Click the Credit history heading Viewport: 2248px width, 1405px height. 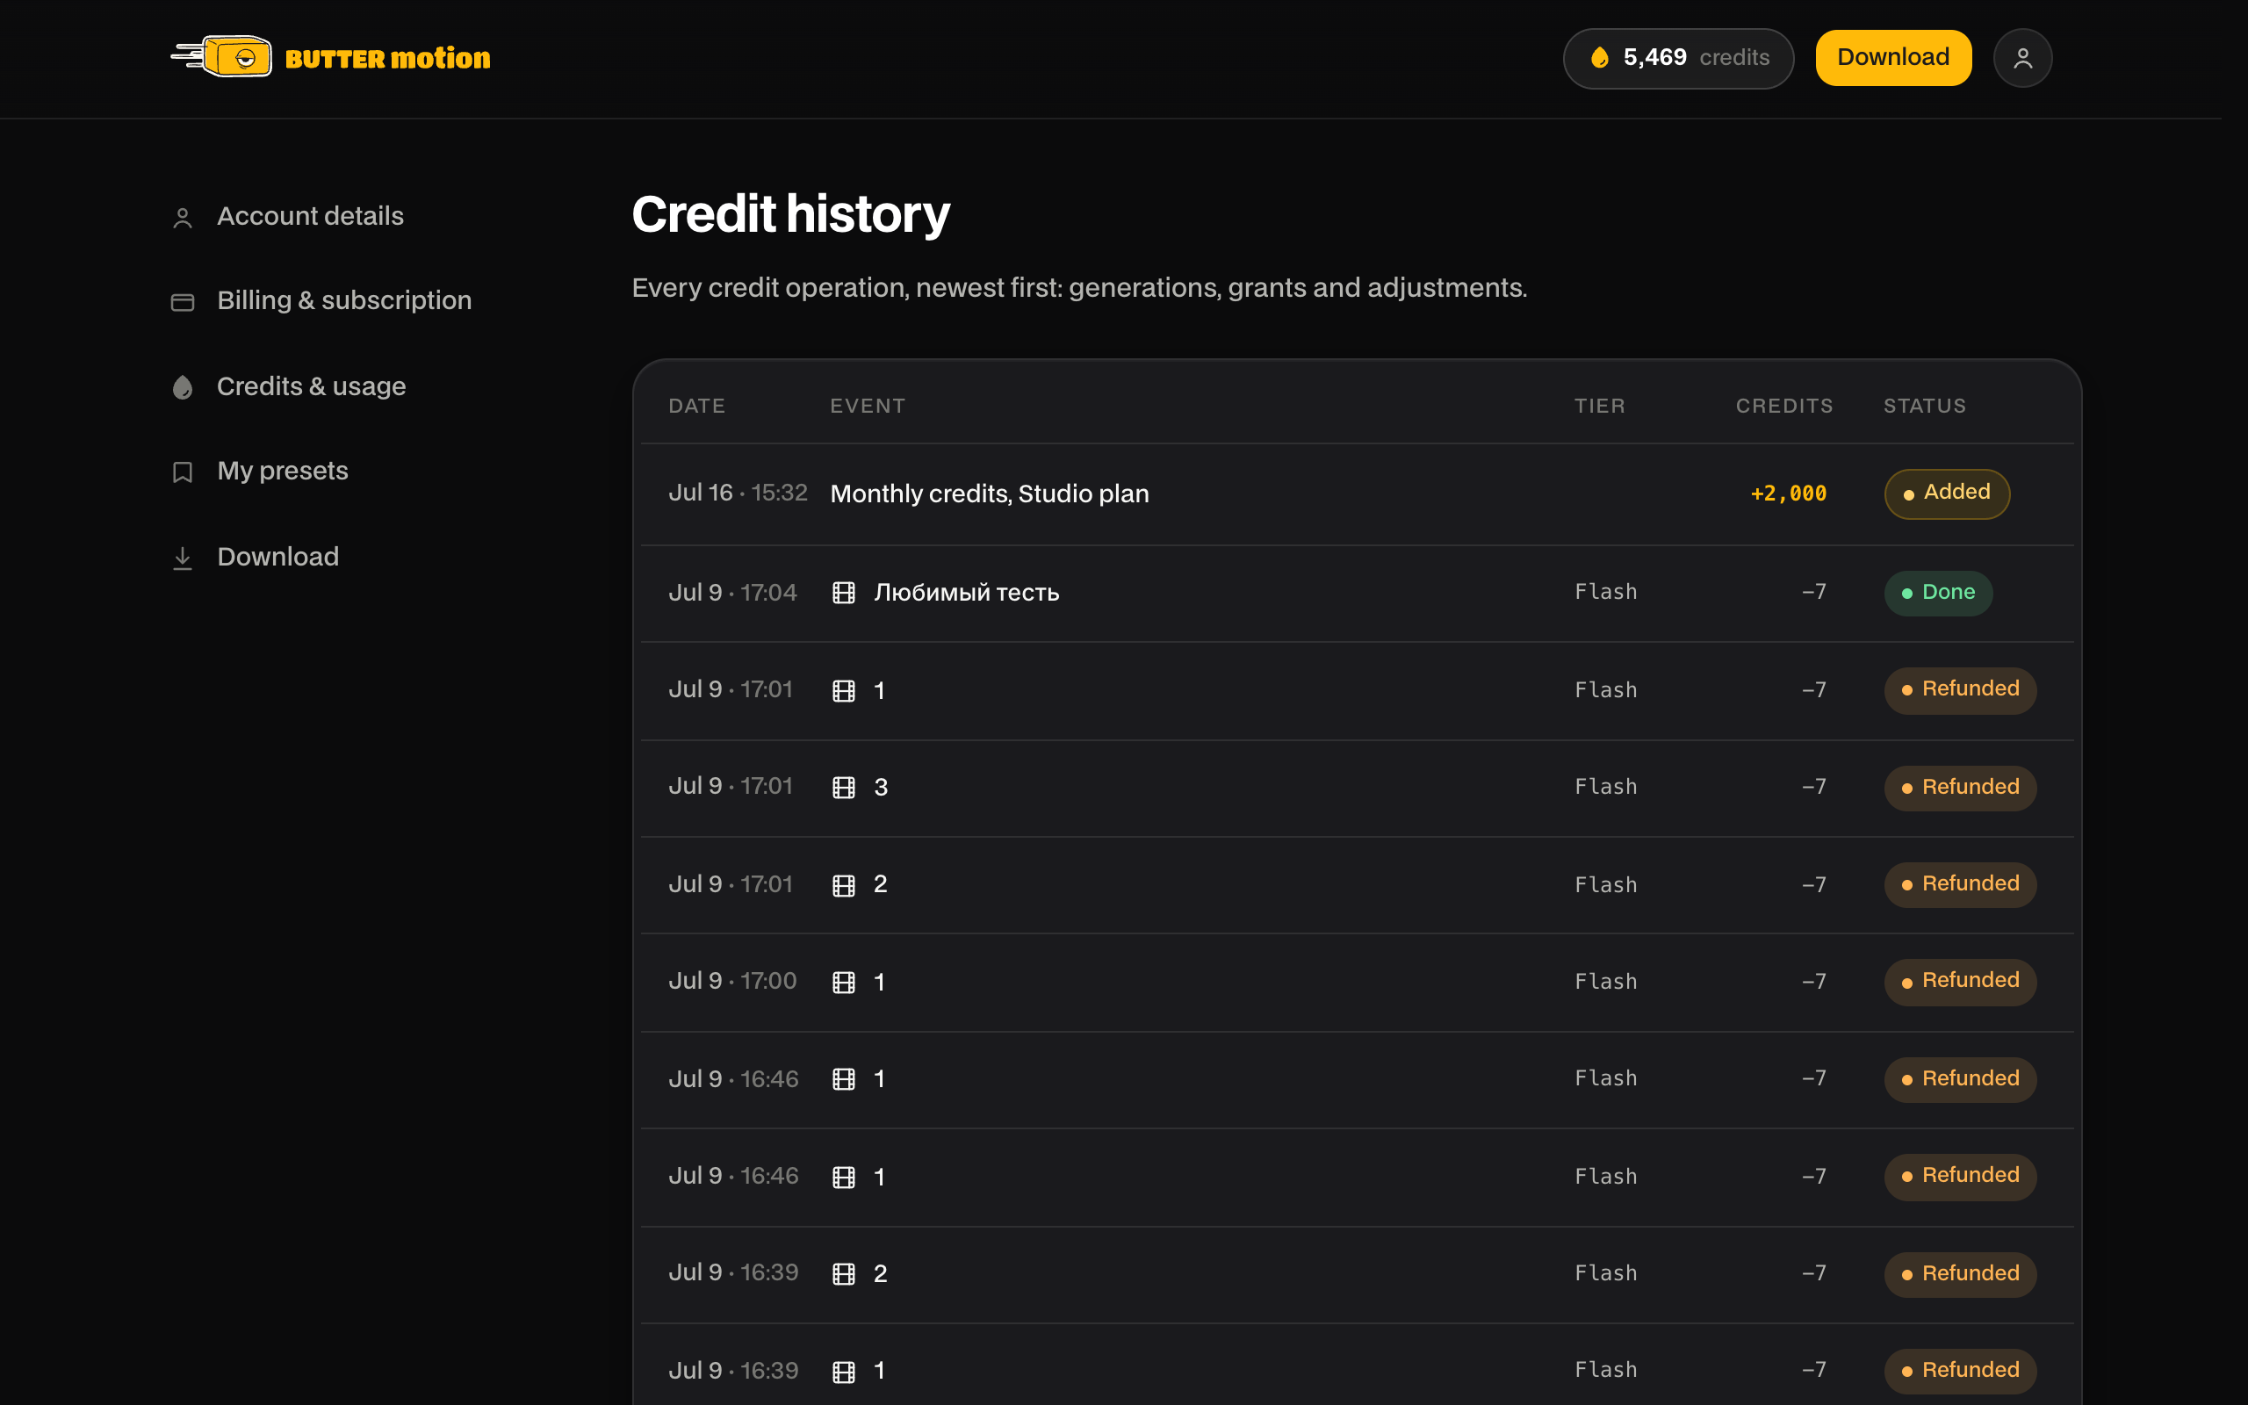(x=790, y=214)
